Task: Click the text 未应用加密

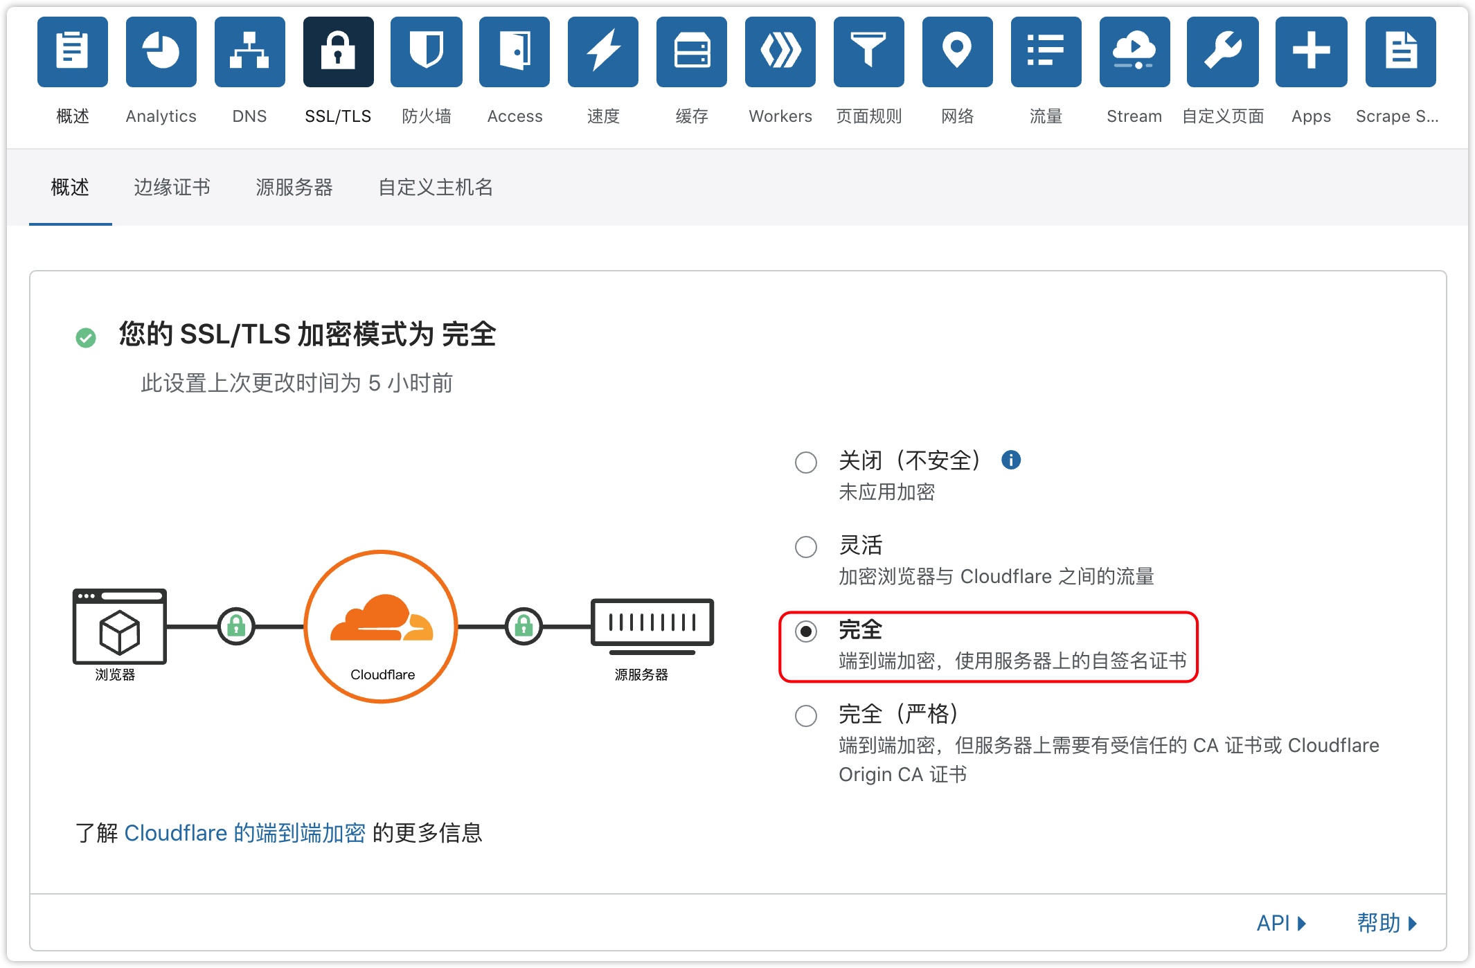Action: click(886, 492)
